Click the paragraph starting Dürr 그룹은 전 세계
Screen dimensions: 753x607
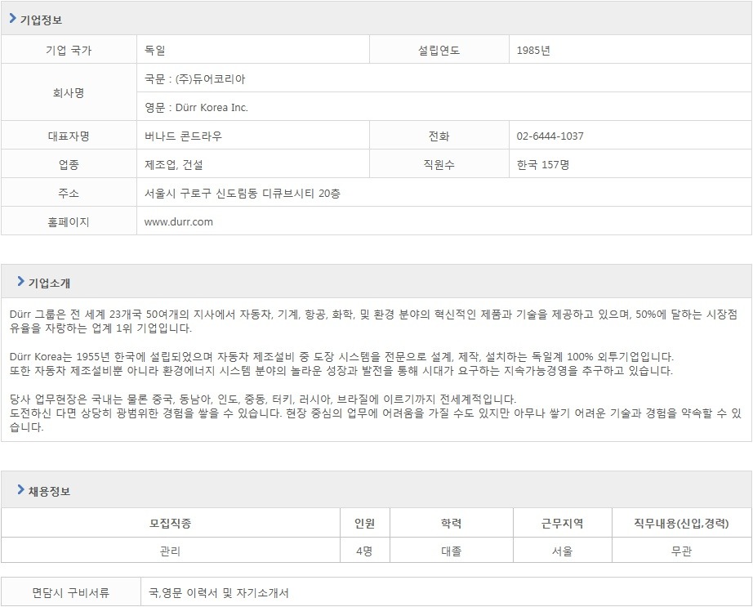(x=373, y=321)
